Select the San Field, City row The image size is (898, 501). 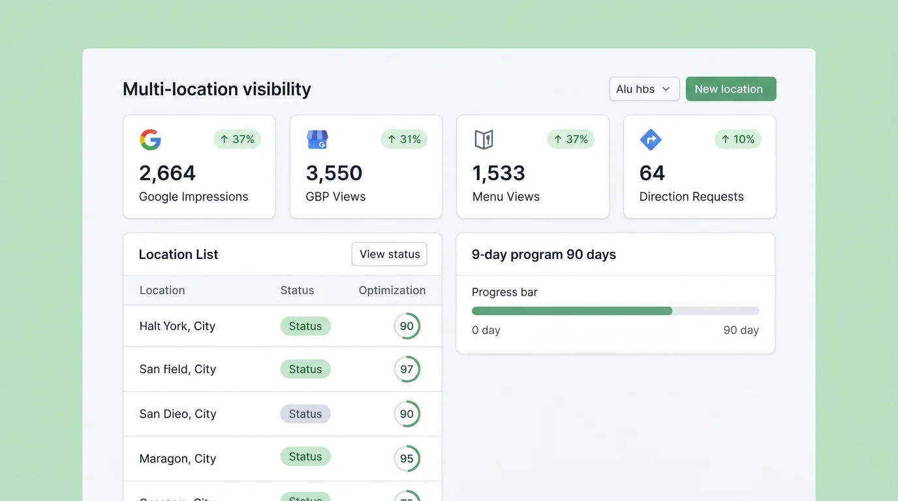283,369
